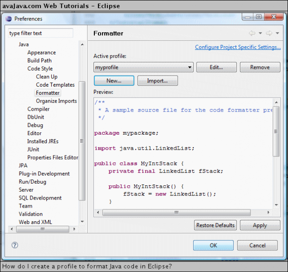Click the New... profile button
Viewport: 288px width, 272px height.
point(114,81)
